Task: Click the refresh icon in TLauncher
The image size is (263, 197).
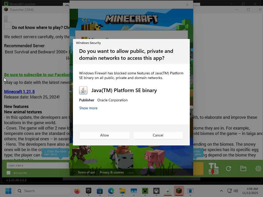Action: point(228,169)
